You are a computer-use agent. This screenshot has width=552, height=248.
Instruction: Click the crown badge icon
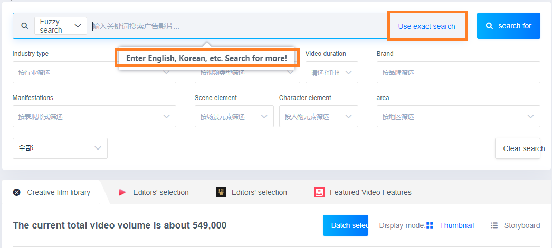coord(221,193)
